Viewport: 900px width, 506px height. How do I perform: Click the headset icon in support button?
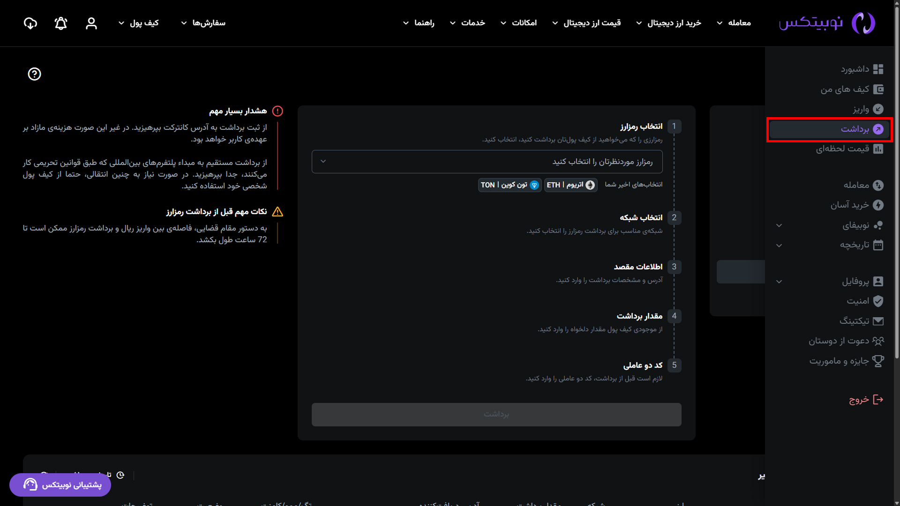pos(30,484)
